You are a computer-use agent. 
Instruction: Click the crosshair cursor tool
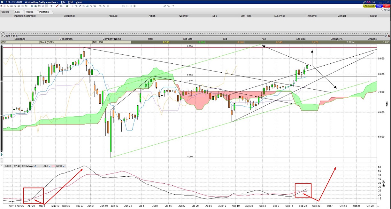point(73,6)
